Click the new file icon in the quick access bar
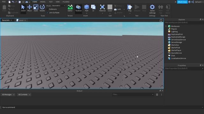 coord(10,2)
